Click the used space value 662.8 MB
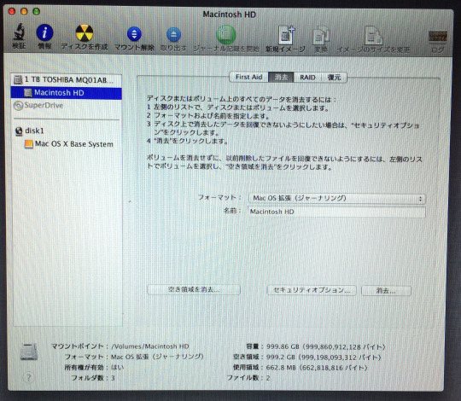Image resolution: width=461 pixels, height=401 pixels. click(x=281, y=368)
